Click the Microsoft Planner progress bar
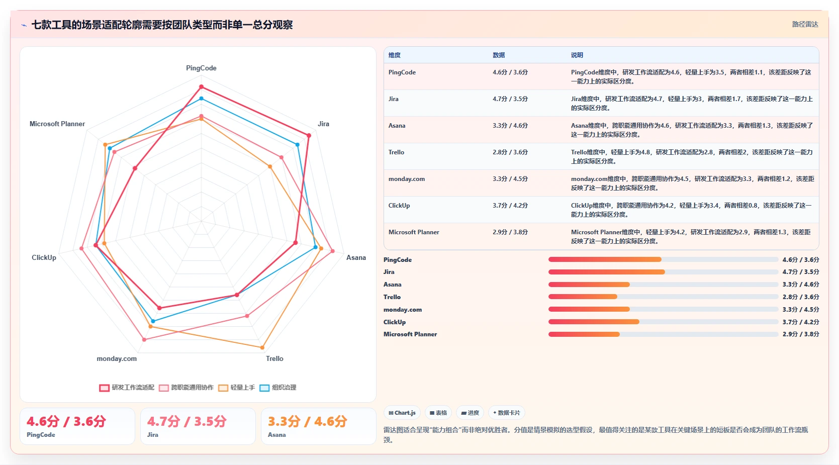 [x=663, y=334]
